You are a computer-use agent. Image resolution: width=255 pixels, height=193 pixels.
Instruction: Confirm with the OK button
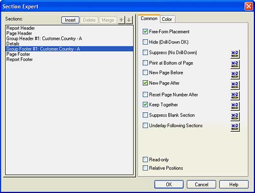click(169, 184)
